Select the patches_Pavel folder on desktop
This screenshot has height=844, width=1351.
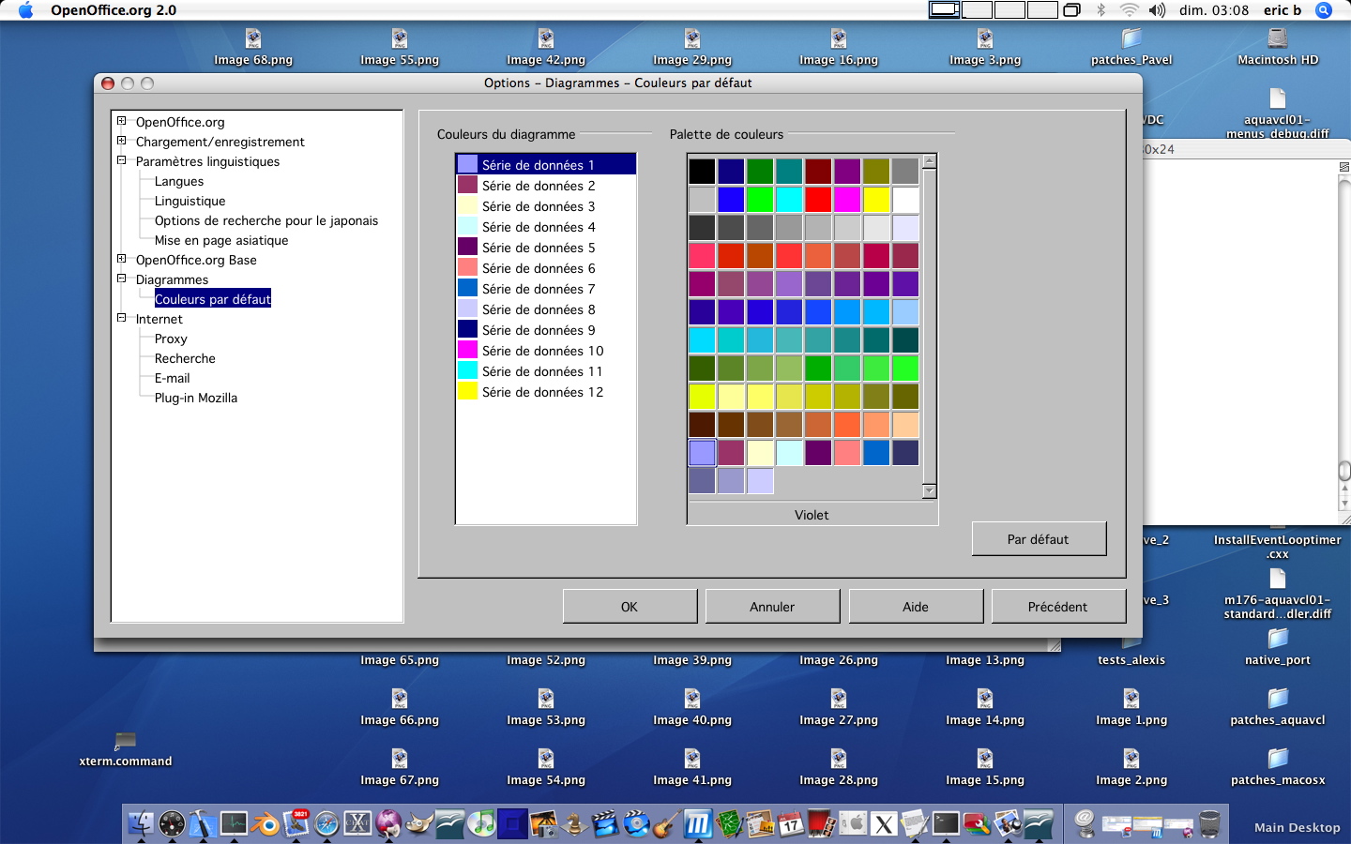[1131, 47]
